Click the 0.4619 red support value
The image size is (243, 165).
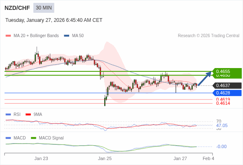click(223, 99)
